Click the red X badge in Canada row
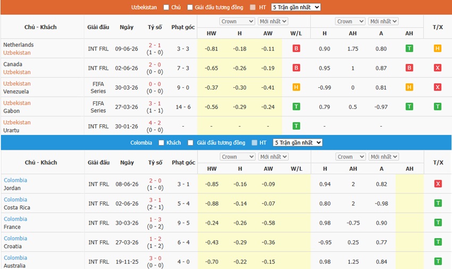 (437, 68)
